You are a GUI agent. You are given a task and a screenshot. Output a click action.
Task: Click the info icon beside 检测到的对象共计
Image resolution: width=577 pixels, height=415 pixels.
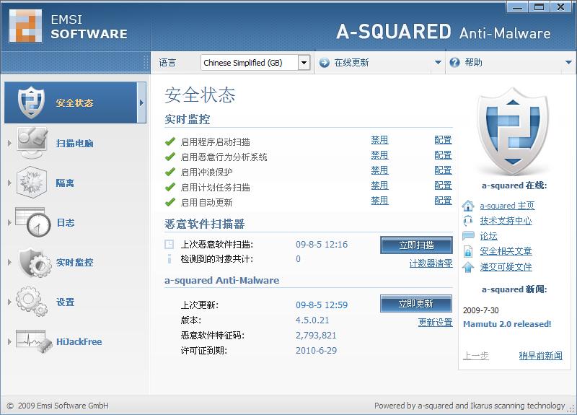pos(169,259)
